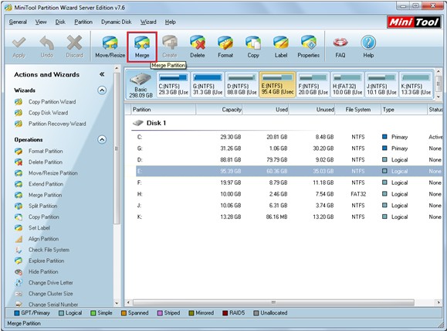Choose Move/Resize Partition operation
The height and width of the screenshot is (331, 447).
53,173
